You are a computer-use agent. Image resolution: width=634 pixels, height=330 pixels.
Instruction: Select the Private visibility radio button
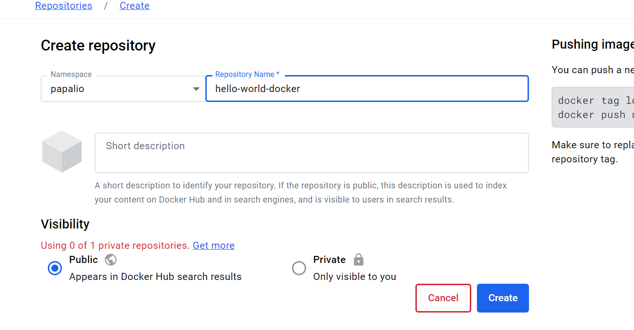click(299, 268)
